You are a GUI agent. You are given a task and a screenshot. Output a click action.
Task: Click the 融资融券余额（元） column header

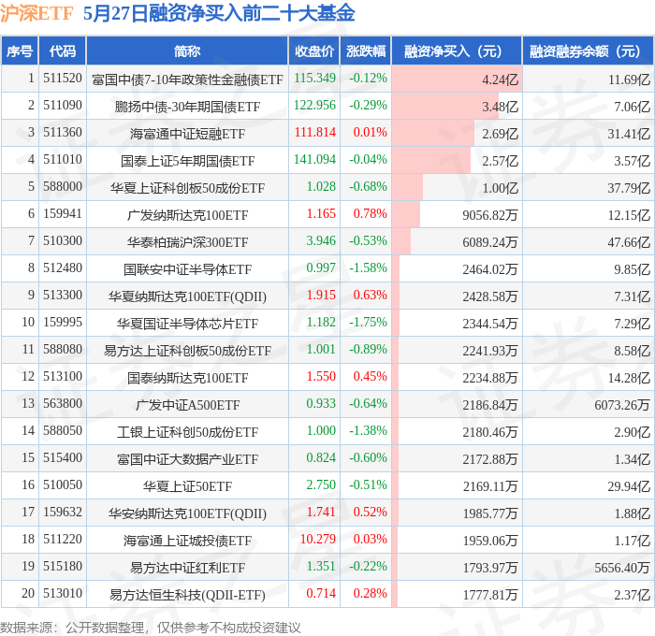588,51
